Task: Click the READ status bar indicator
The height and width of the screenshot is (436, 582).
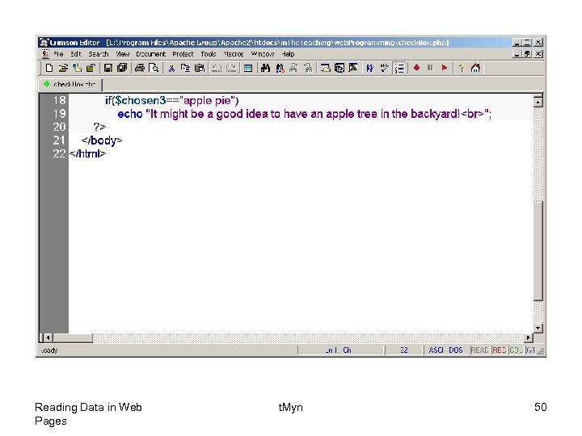Action: pos(479,350)
